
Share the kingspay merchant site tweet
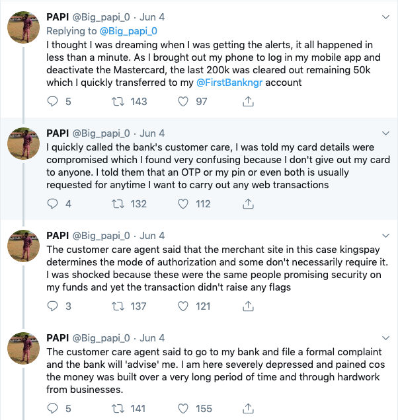tap(249, 306)
